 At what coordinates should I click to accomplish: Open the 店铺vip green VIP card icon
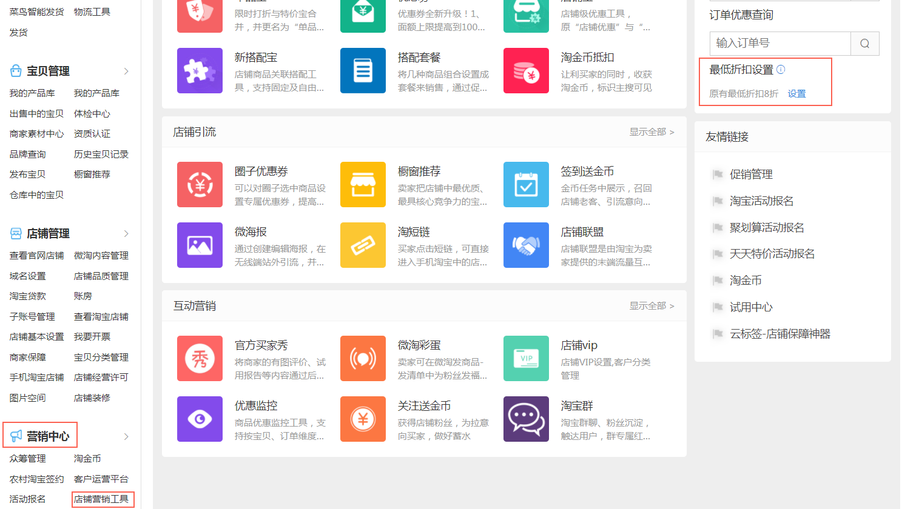click(x=526, y=359)
